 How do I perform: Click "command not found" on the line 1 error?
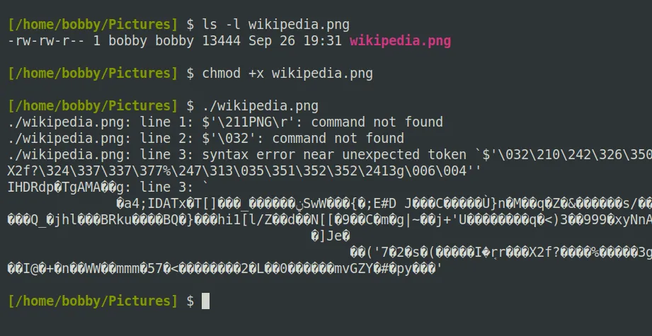pos(377,122)
